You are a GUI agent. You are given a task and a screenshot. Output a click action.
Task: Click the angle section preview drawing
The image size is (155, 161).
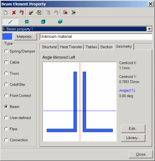click(x=79, y=101)
